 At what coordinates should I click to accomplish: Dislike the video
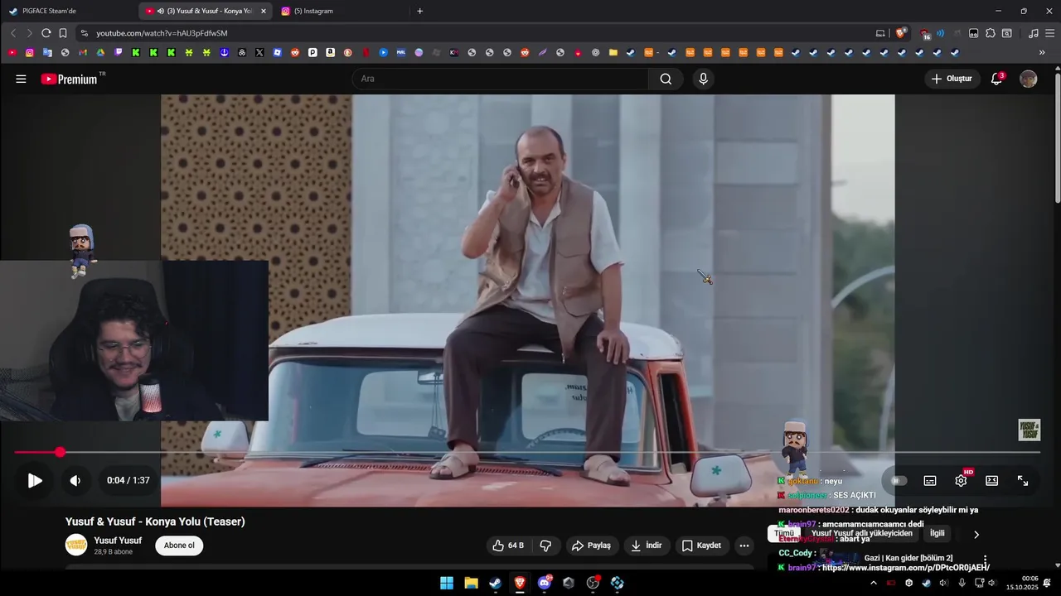(x=545, y=546)
